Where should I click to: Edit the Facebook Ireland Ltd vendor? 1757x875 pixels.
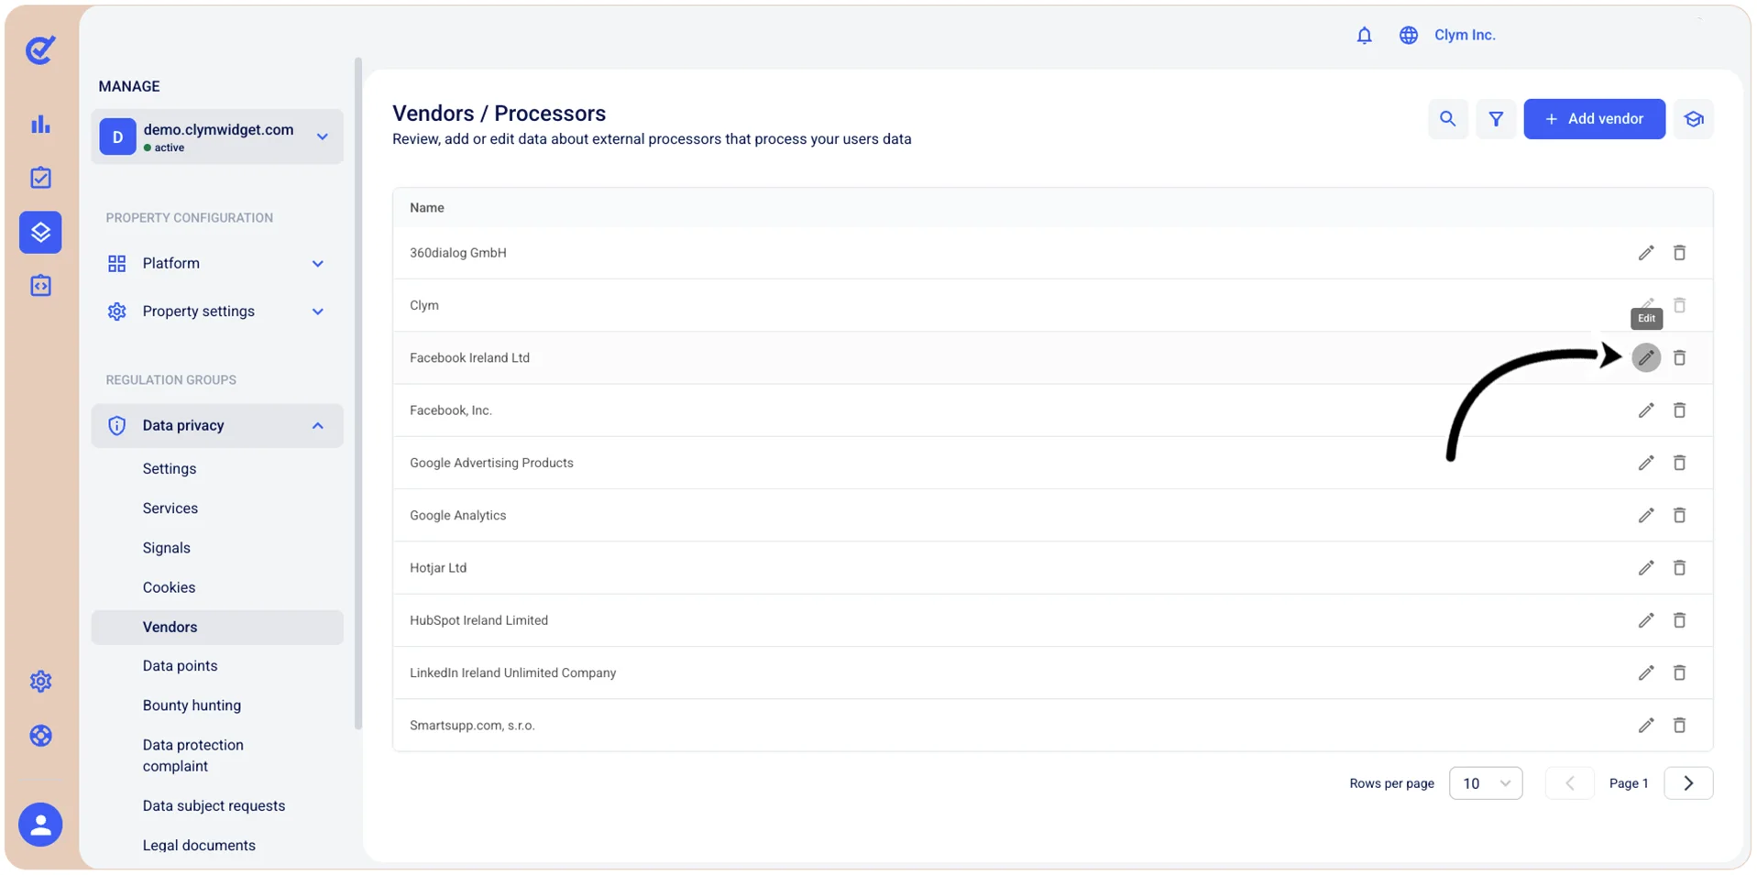point(1646,357)
